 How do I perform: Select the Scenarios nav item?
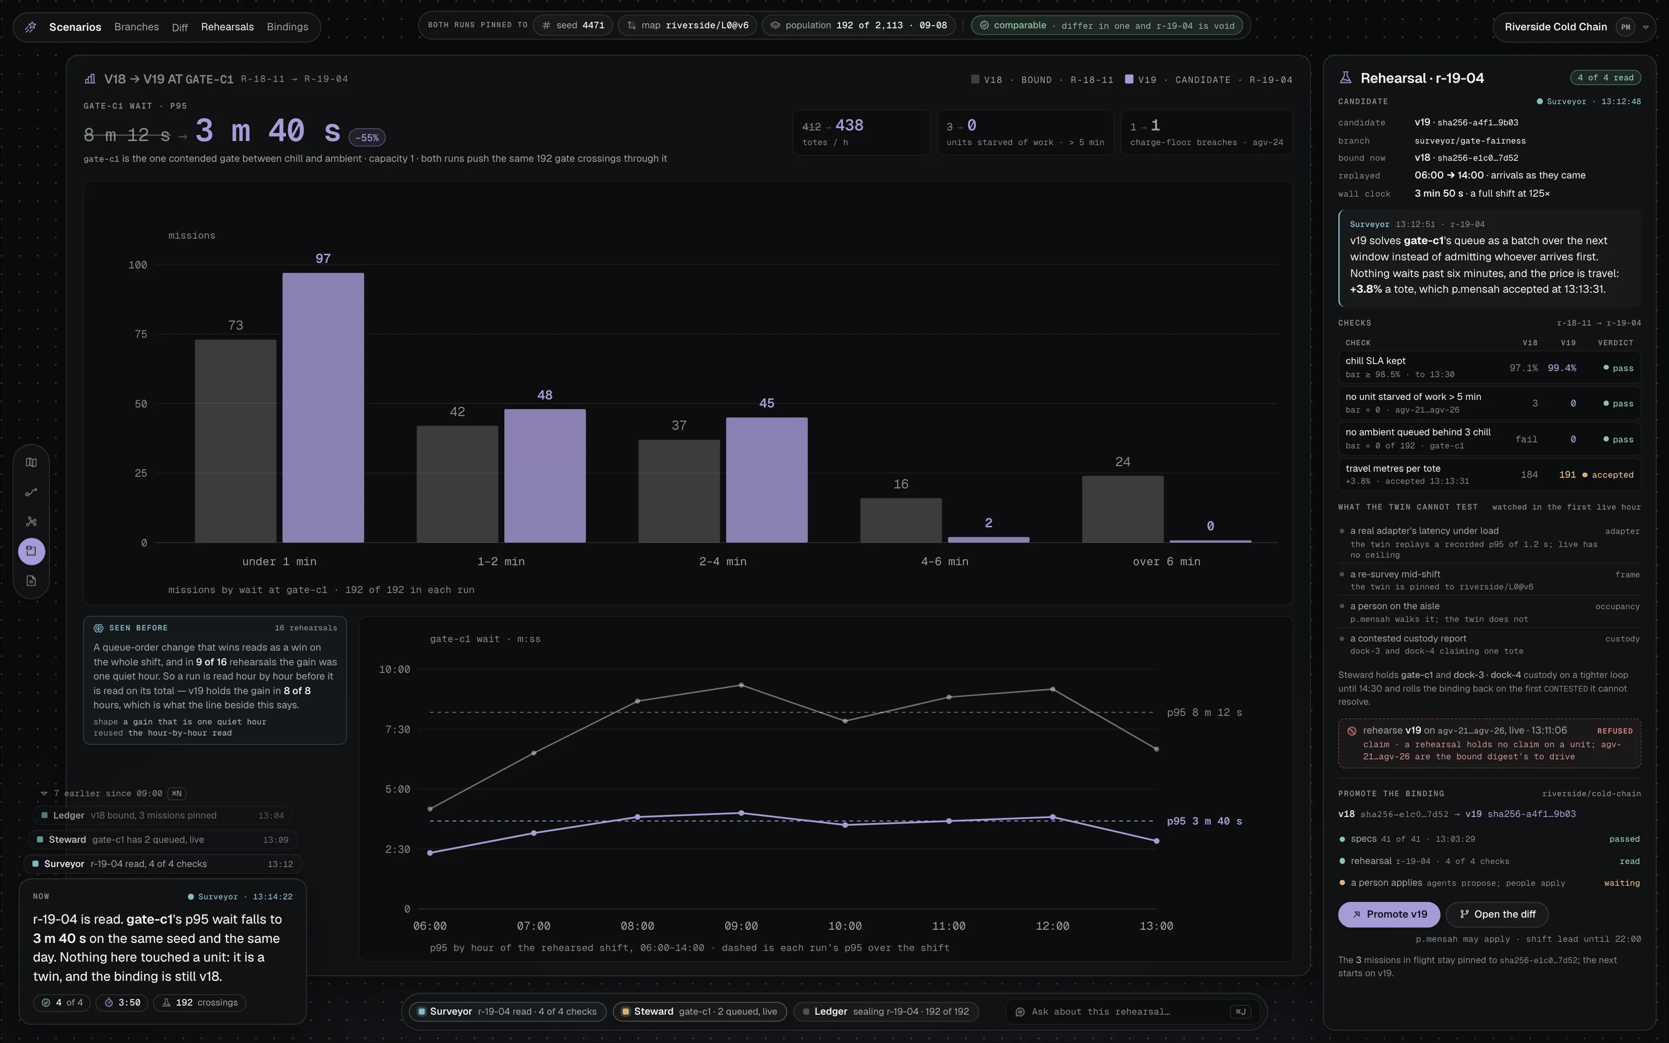click(x=75, y=27)
